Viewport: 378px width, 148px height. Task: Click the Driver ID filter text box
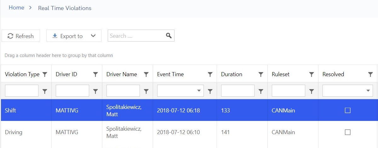click(x=72, y=91)
